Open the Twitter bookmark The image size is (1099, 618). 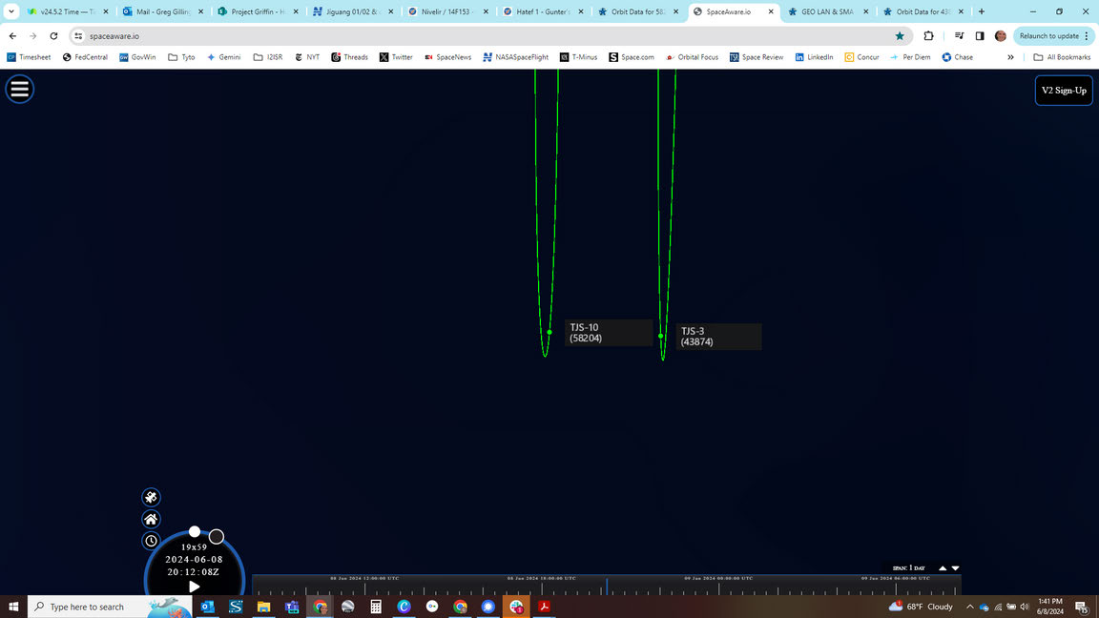coord(396,57)
